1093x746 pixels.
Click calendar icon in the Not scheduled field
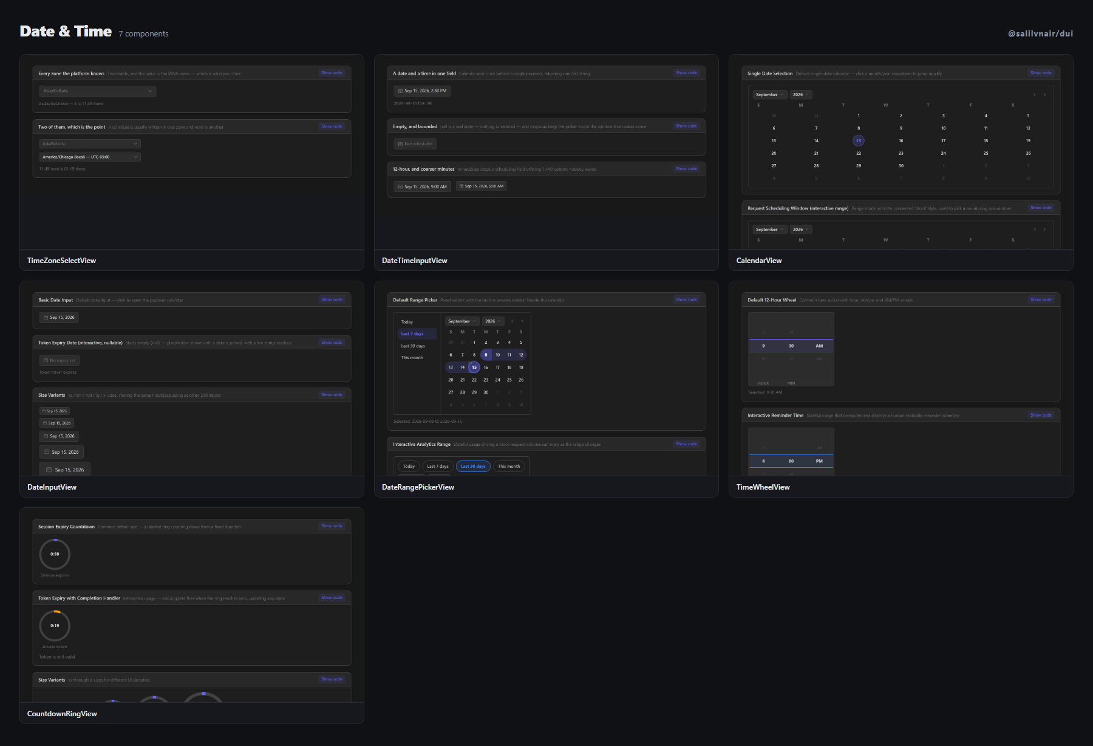(400, 144)
